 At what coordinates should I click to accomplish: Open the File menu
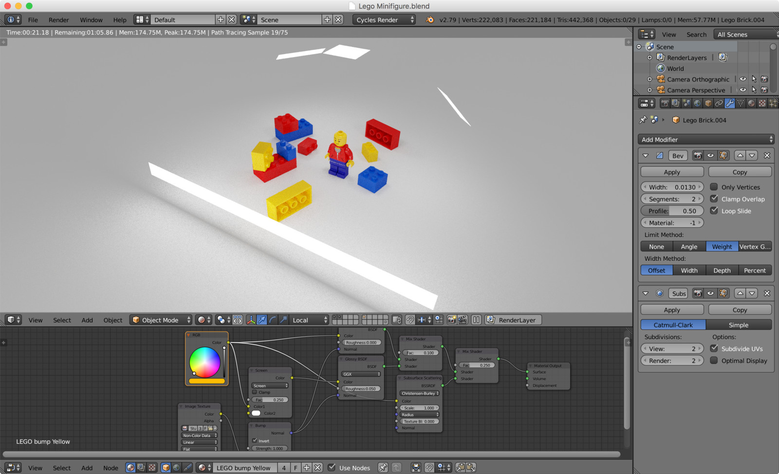pyautogui.click(x=33, y=20)
